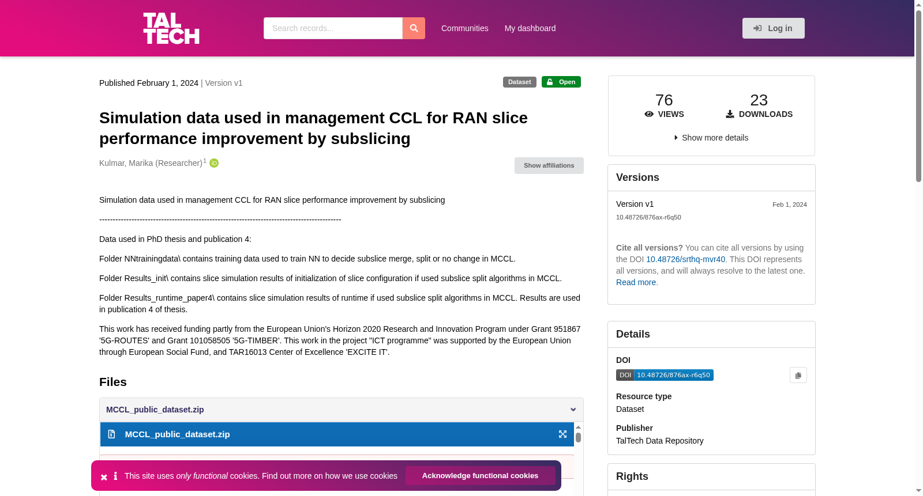Open the all-versions DOI 10.48726/srthq-mvr40 link
The image size is (923, 496).
[x=685, y=259]
